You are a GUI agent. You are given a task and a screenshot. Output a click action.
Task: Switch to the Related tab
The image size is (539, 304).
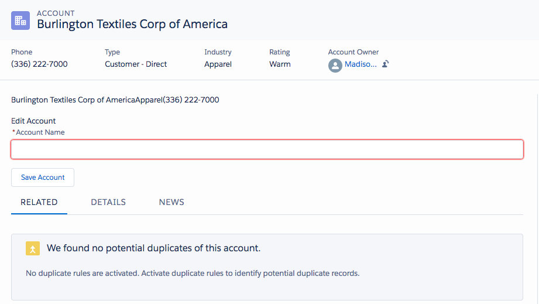39,202
